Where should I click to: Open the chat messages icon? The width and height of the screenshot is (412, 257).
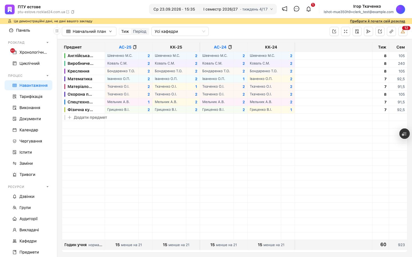coord(296,9)
